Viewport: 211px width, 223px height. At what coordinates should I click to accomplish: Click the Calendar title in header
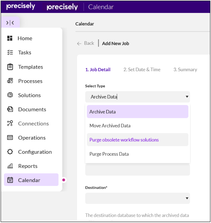(101, 7)
